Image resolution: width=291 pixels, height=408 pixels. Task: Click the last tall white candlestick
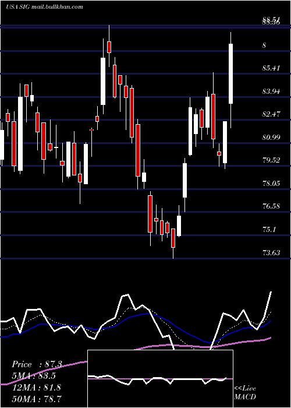[230, 73]
